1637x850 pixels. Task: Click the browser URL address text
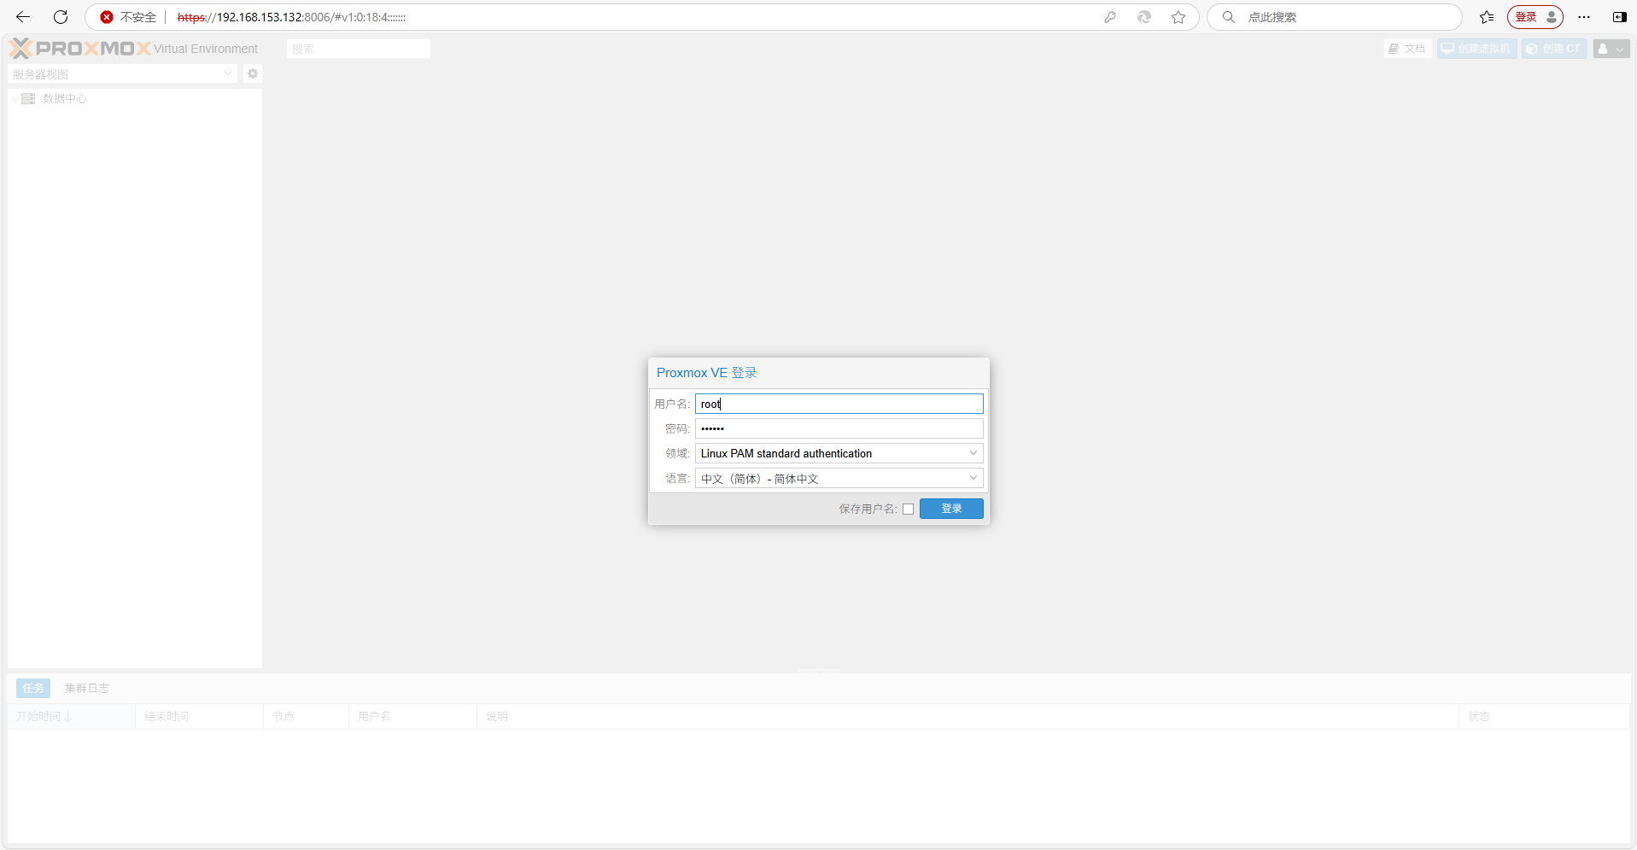[291, 17]
